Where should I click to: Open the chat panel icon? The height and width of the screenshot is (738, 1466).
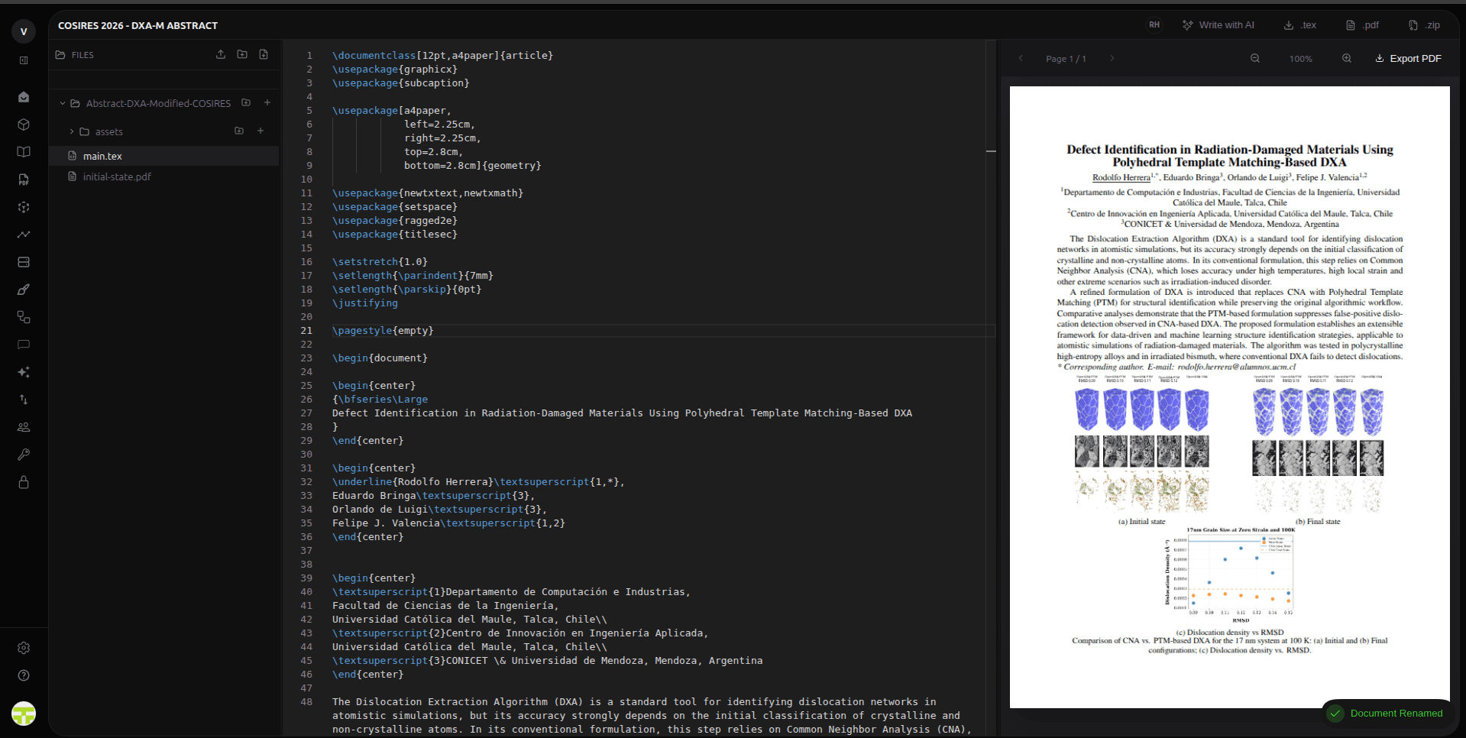pos(24,345)
